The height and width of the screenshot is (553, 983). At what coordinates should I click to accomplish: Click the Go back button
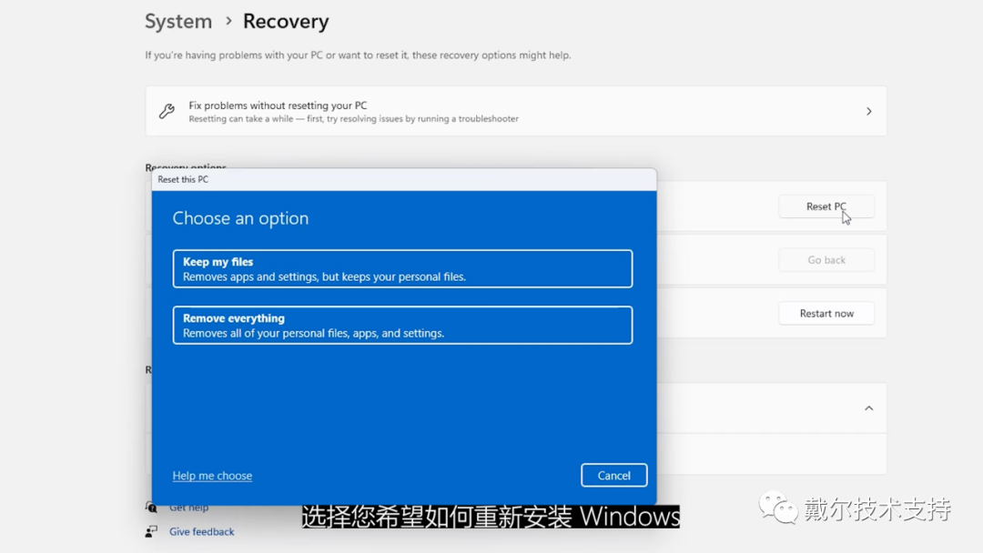(826, 260)
